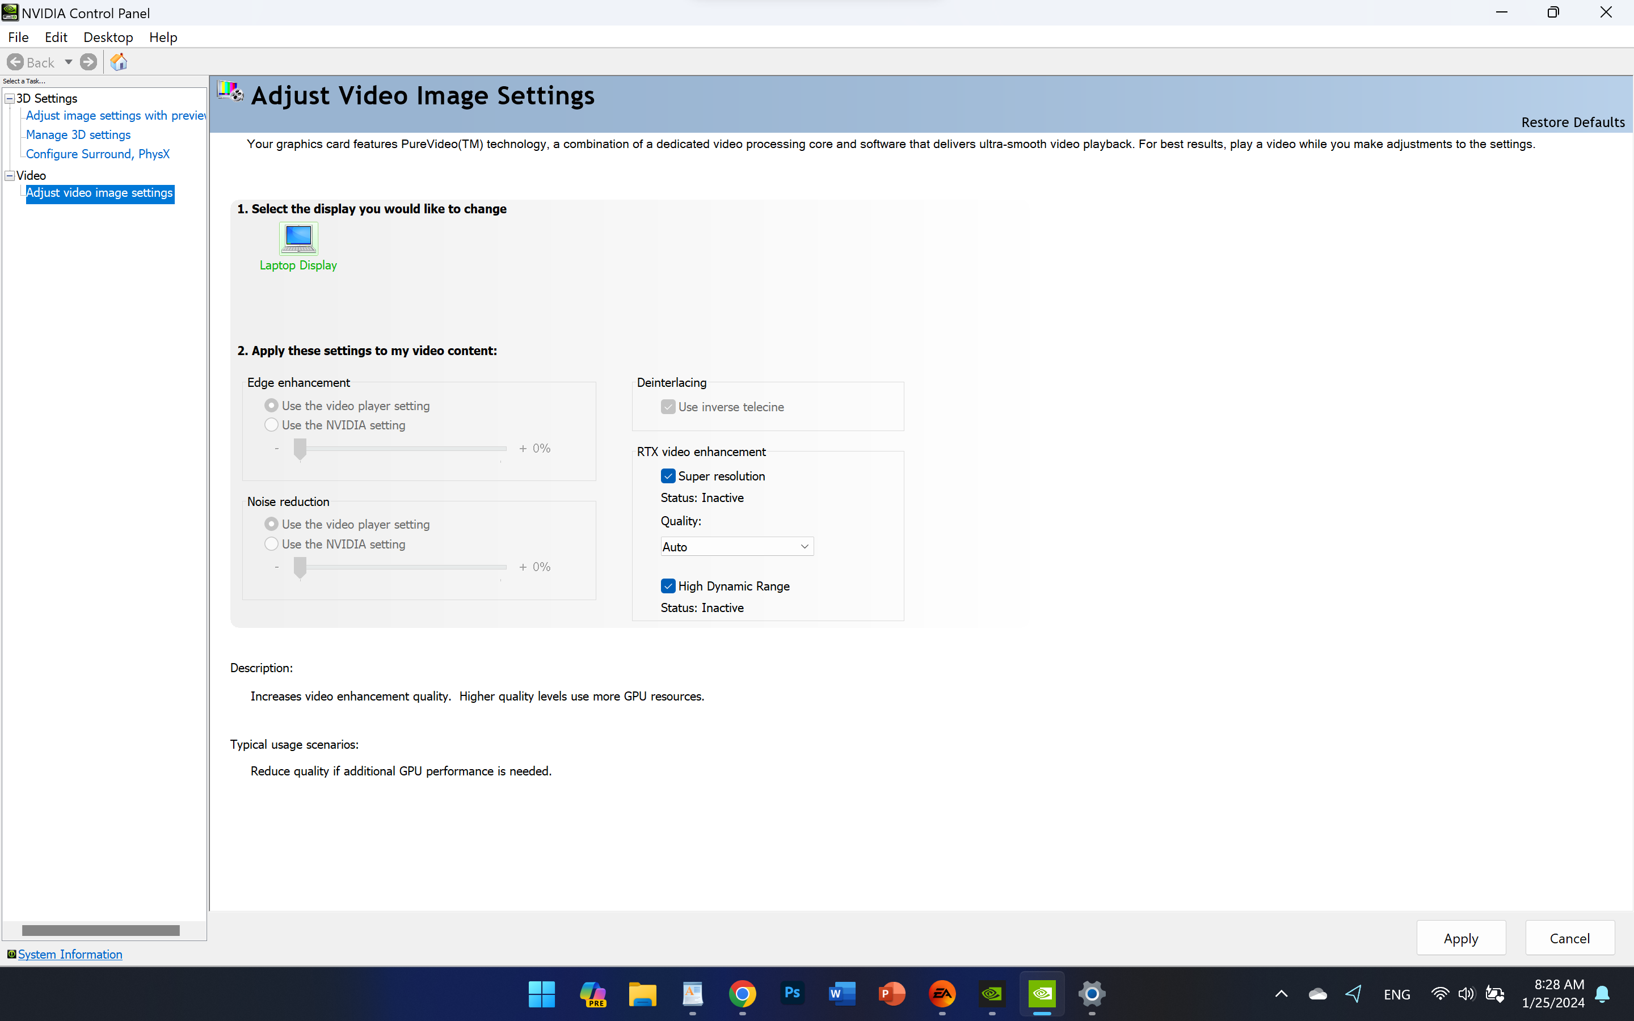Click Noise reduction slider handle

(300, 567)
